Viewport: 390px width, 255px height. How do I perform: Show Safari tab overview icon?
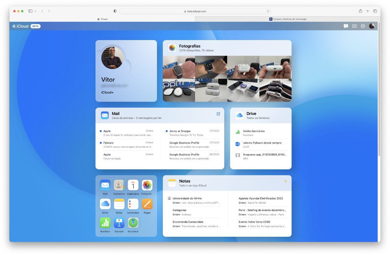point(375,11)
